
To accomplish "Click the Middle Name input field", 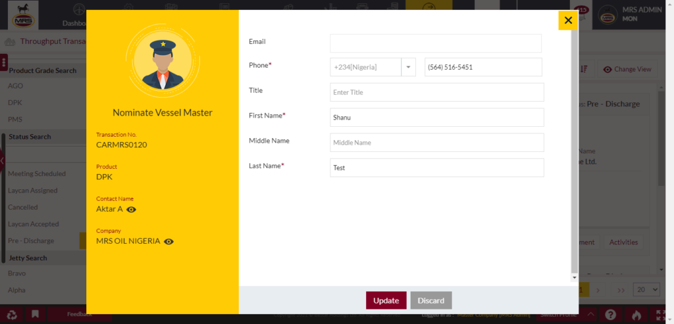I will pos(437,143).
